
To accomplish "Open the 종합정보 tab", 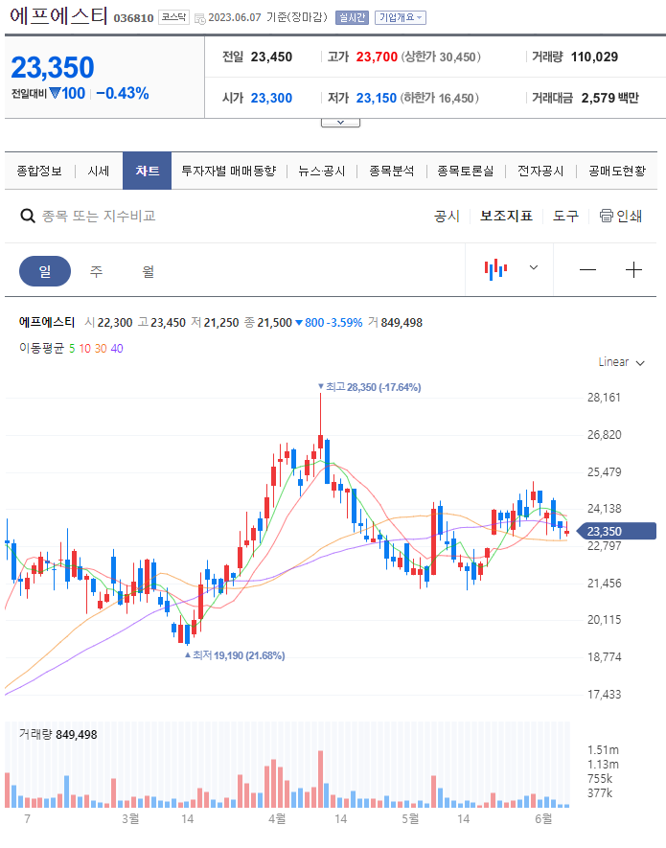I will [39, 171].
